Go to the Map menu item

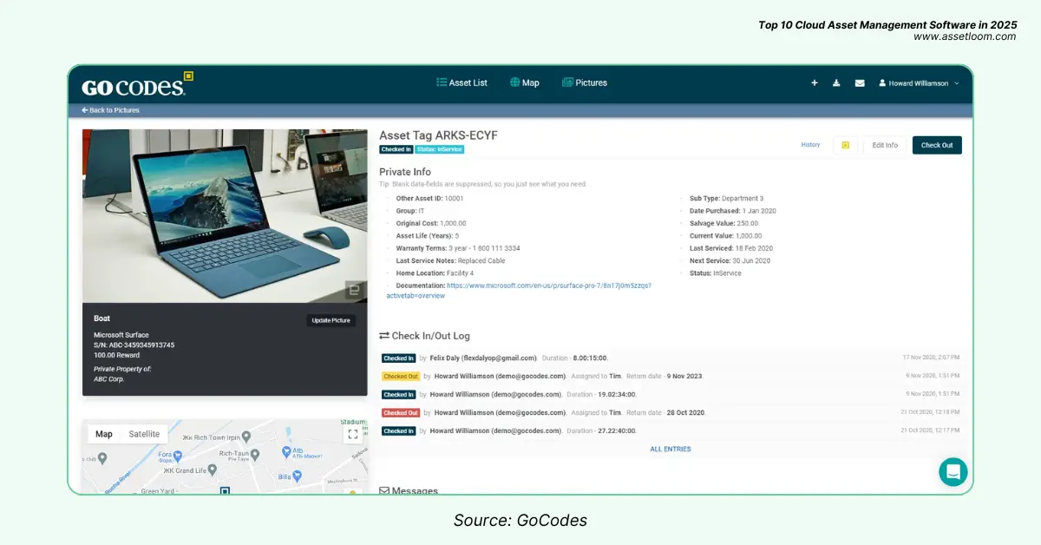click(525, 83)
